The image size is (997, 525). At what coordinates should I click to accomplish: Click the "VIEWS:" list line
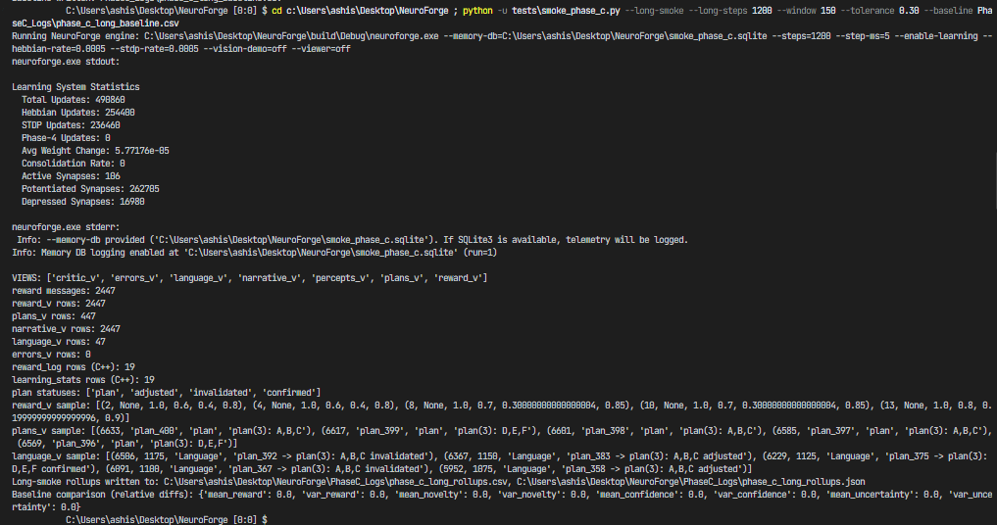tap(249, 278)
